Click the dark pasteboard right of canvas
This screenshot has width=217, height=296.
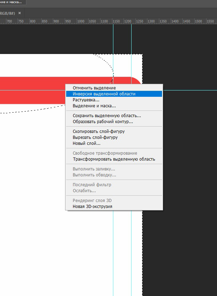coord(178,175)
